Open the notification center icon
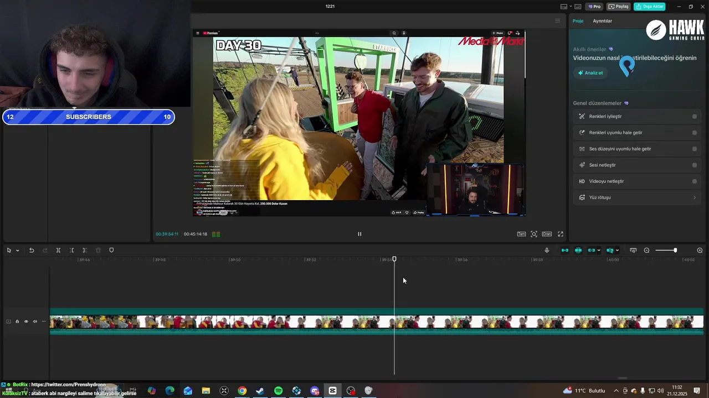This screenshot has height=398, width=709. pyautogui.click(x=697, y=391)
